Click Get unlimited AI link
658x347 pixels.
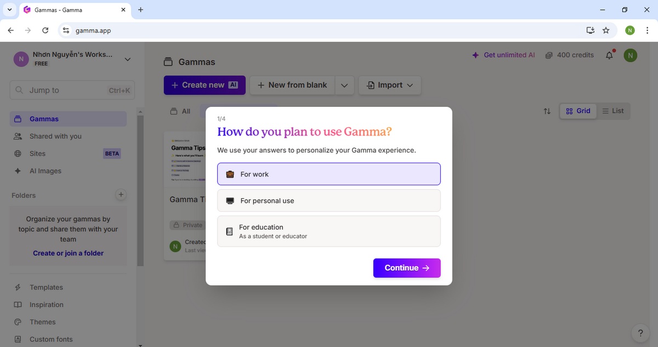[x=503, y=55]
